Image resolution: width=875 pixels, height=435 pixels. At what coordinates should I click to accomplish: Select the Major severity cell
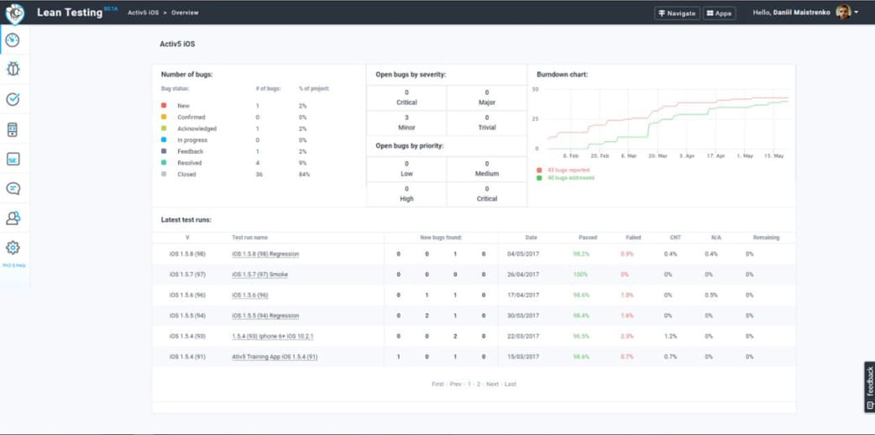click(x=486, y=97)
